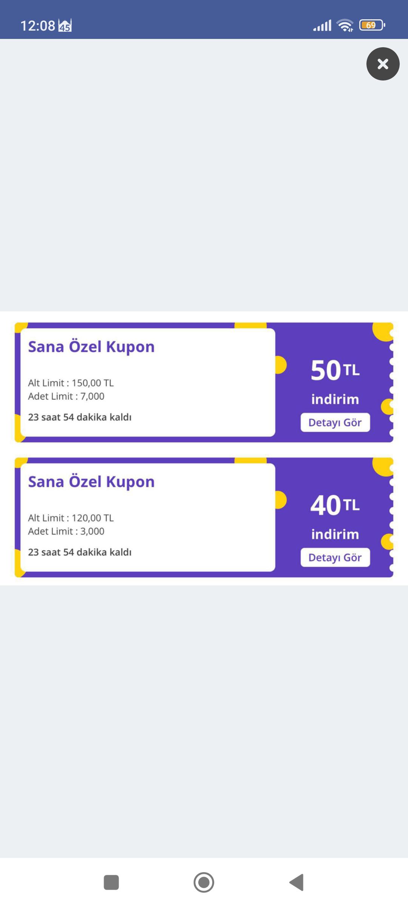Image resolution: width=408 pixels, height=907 pixels.
Task: Tap the Sana Özel Kupon title on first coupon
Action: (x=91, y=346)
